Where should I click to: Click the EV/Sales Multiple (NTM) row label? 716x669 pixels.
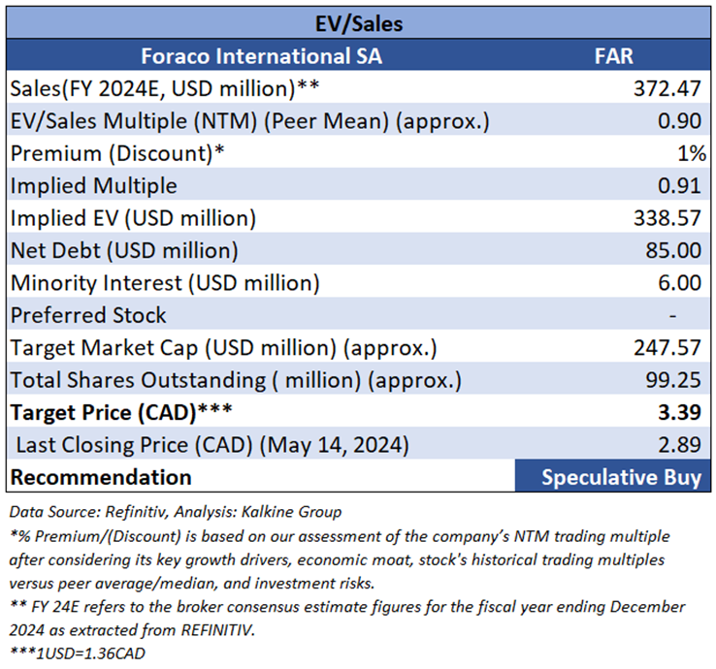coord(249,121)
